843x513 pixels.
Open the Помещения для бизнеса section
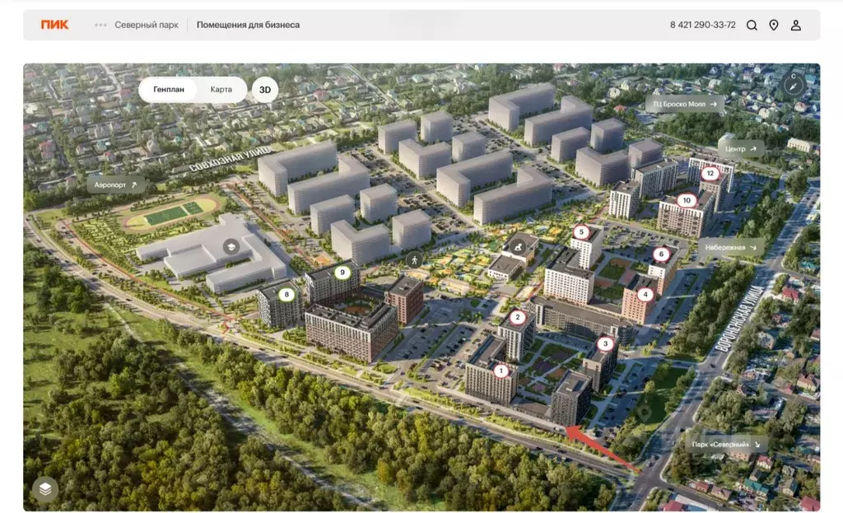pos(248,25)
